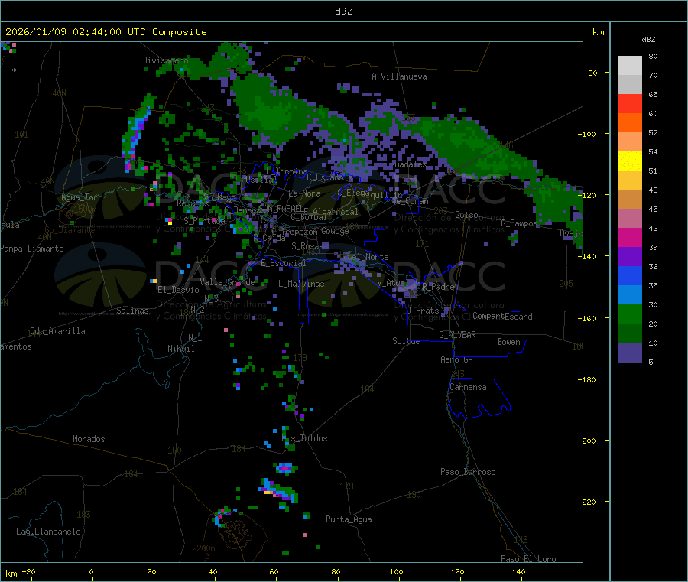Click the slate purple 5-10 dBZ legend swatch

(630, 353)
